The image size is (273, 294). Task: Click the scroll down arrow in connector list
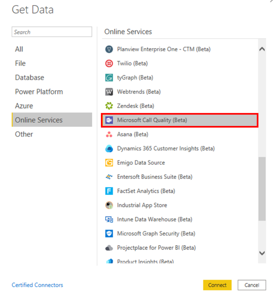pos(262,253)
